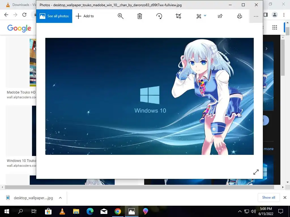The height and width of the screenshot is (217, 290).
Task: Share the photo via share icon
Action: (220, 16)
